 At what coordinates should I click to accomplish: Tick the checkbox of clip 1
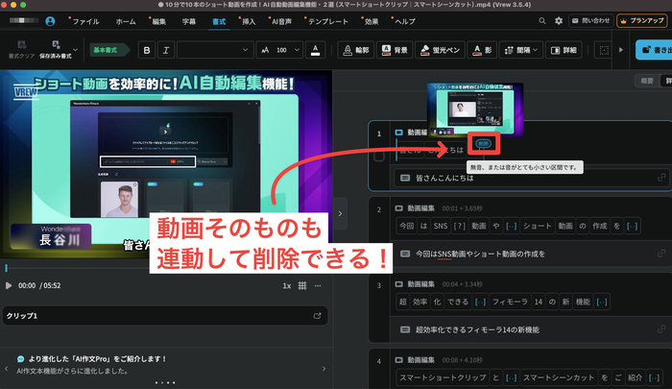pos(379,156)
